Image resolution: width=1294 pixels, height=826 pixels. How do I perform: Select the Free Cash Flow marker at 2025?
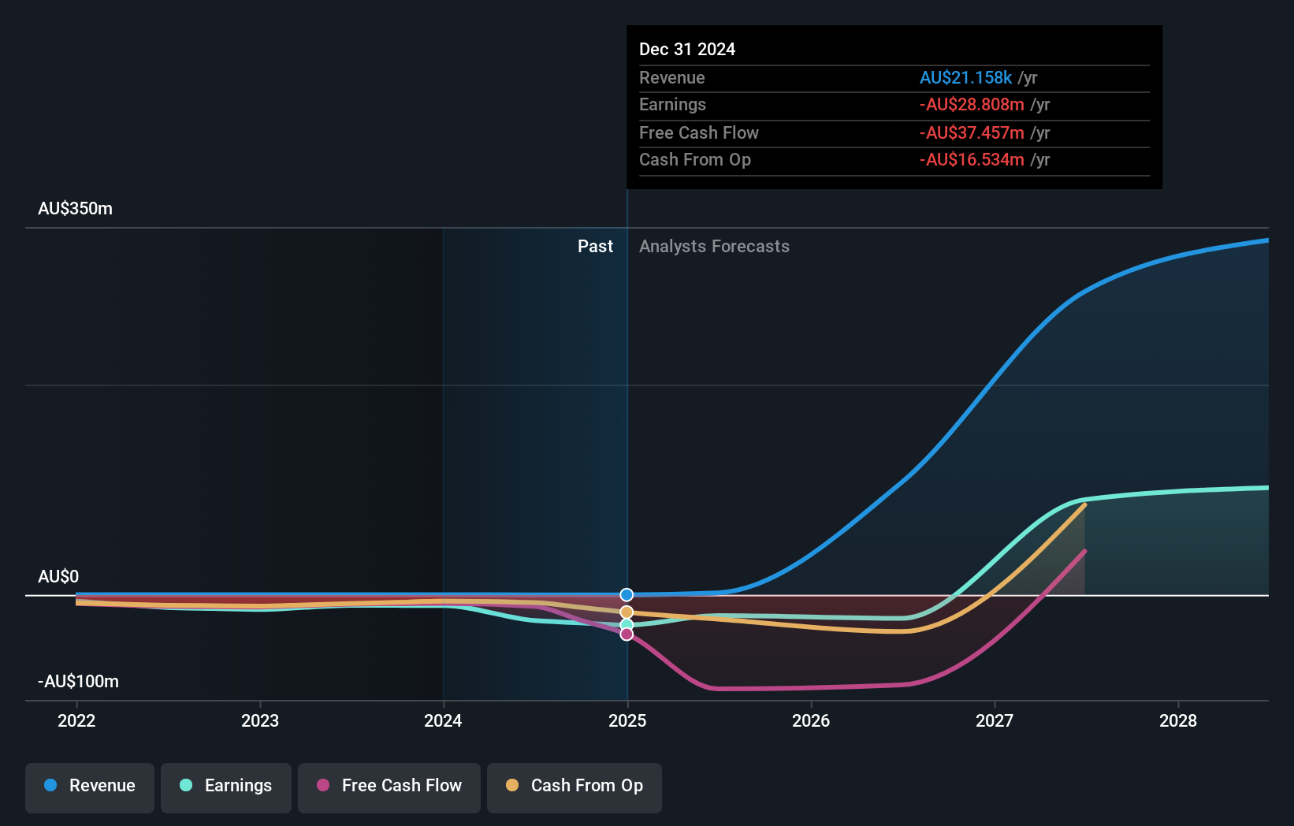tap(627, 634)
